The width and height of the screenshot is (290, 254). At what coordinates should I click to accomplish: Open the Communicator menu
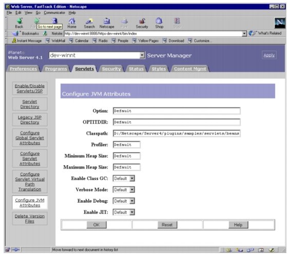pos(54,12)
